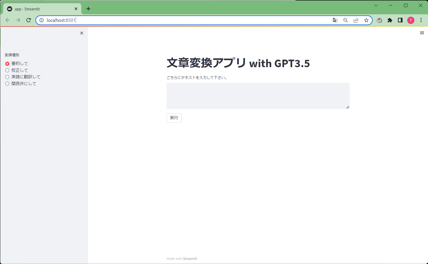Open the tab search chevron
Viewport: 428px width, 264px height.
[x=376, y=5]
